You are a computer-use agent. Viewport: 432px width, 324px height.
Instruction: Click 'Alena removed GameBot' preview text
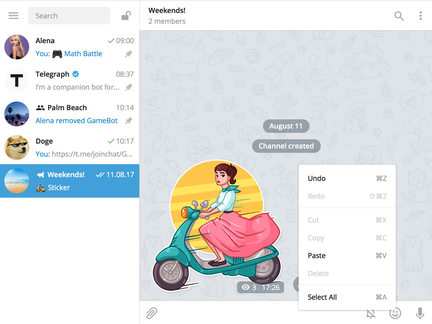(77, 121)
